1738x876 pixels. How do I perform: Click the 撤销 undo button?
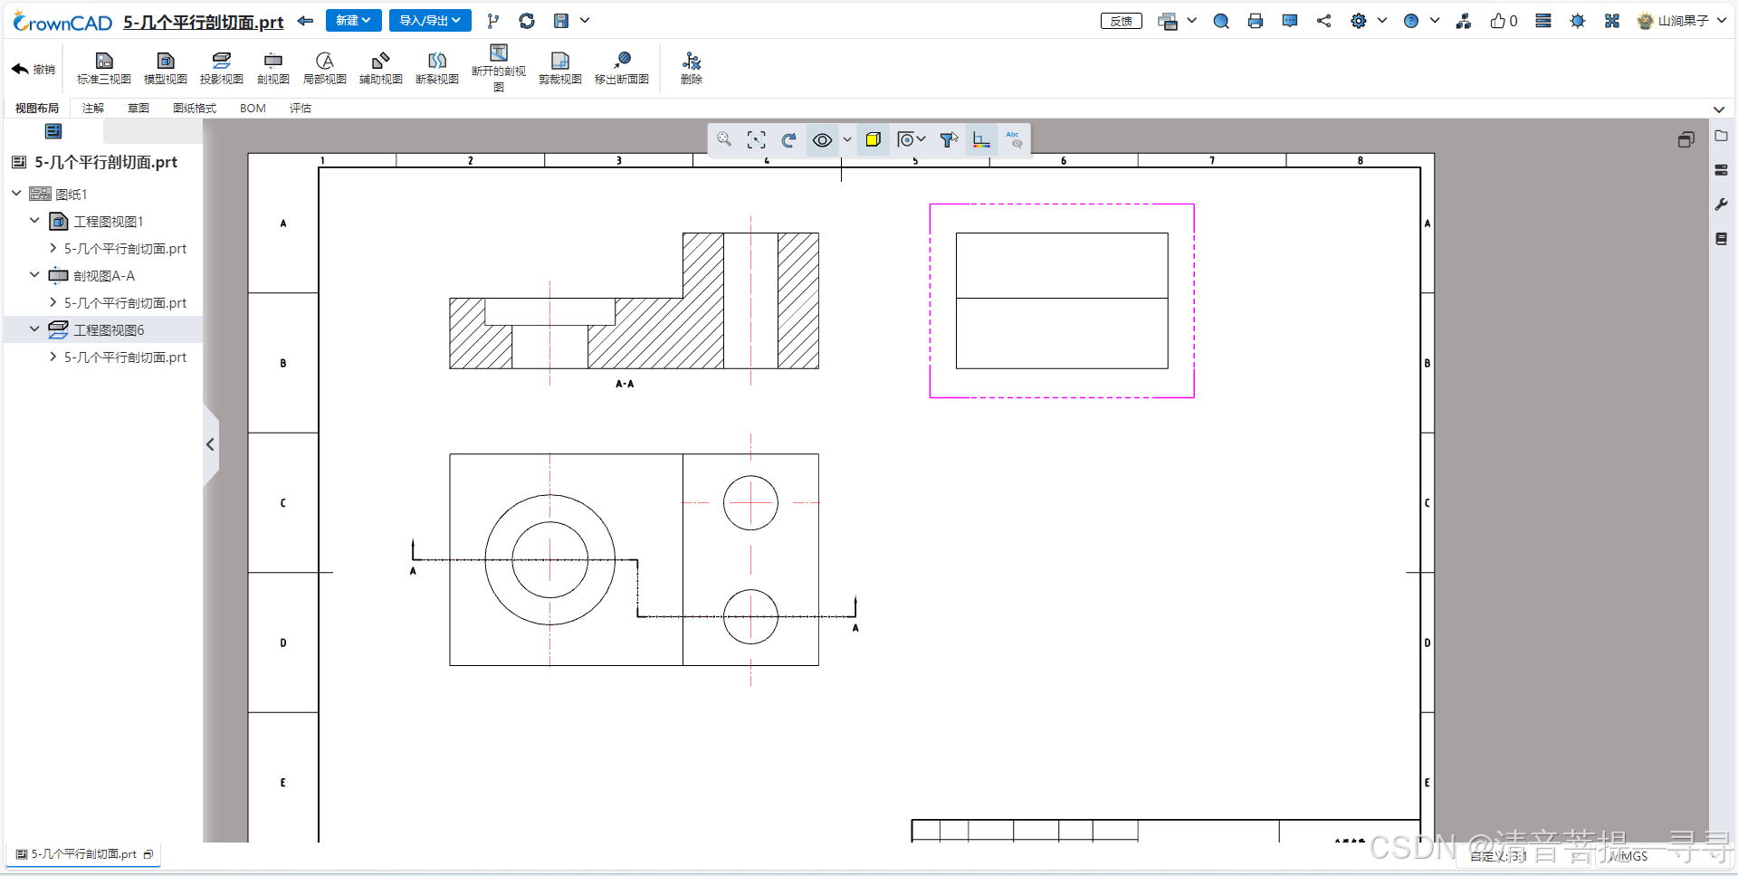click(x=33, y=69)
